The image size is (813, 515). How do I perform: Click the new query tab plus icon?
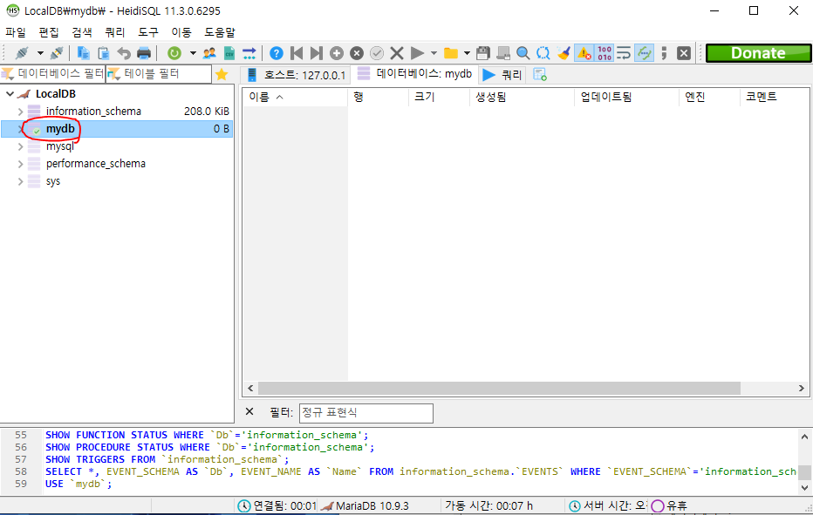(x=540, y=75)
